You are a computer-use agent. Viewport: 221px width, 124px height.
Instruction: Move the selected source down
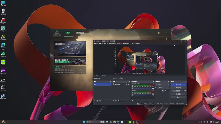click(x=124, y=101)
